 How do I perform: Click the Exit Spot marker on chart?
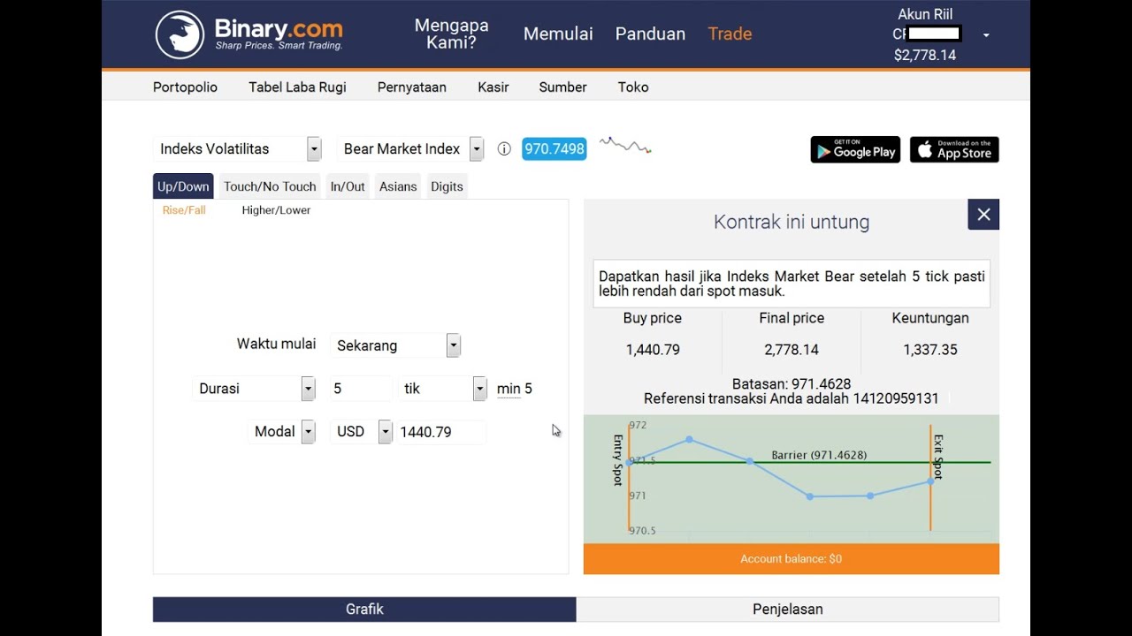coord(938,457)
